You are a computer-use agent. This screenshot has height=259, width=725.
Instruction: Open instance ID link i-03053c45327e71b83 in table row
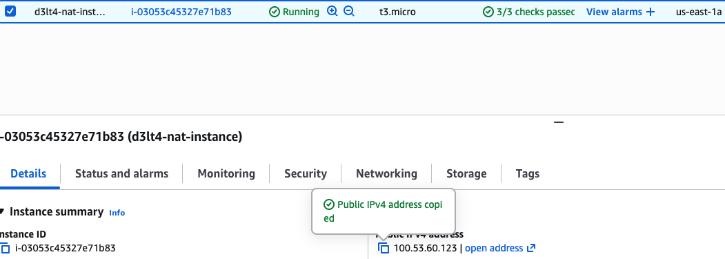click(x=181, y=12)
